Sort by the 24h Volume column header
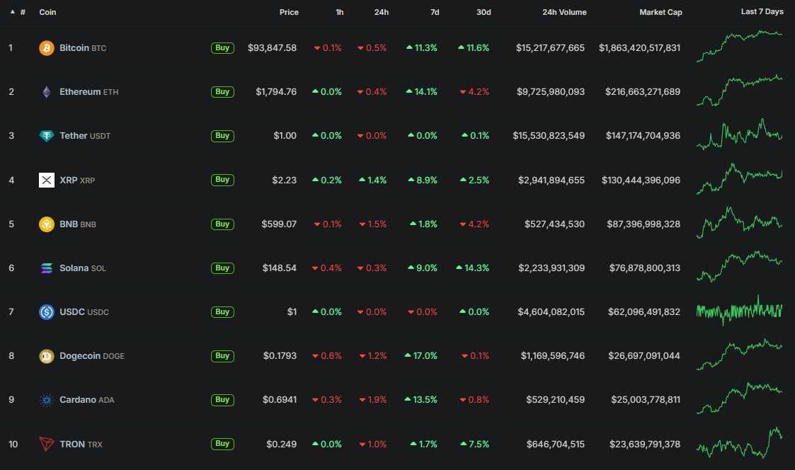 tap(564, 12)
